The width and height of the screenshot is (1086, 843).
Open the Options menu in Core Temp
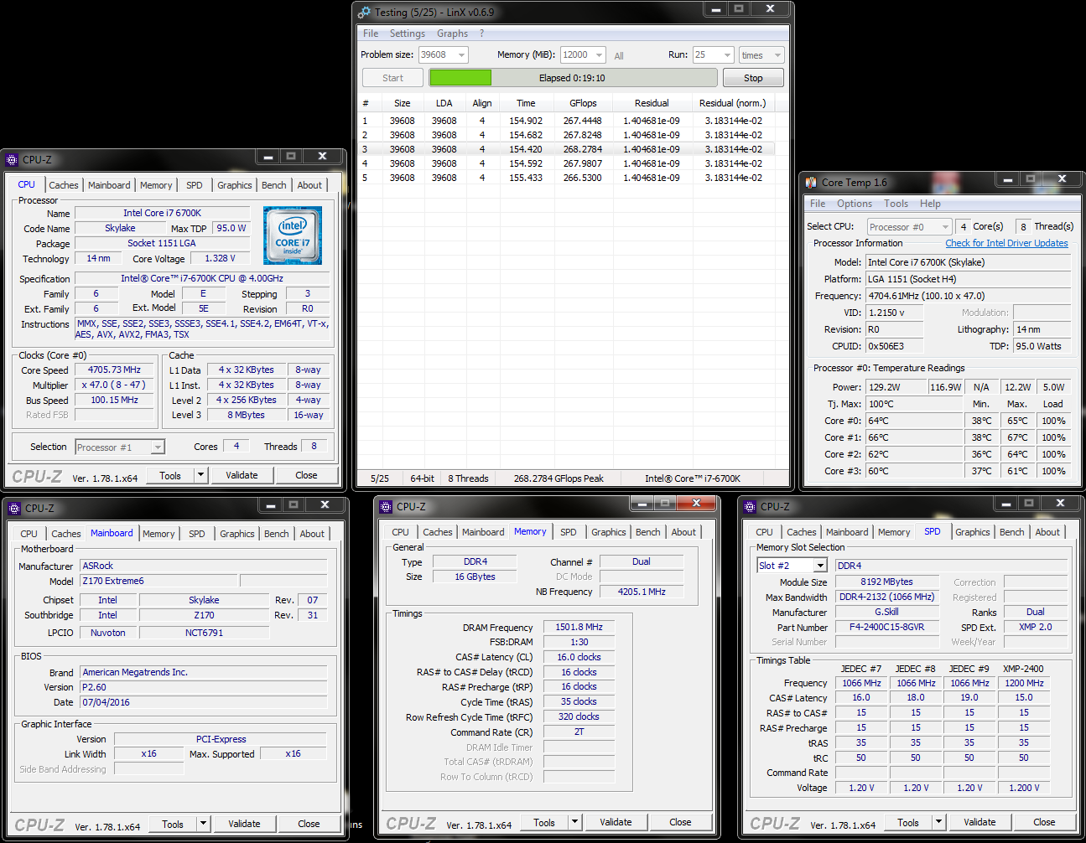point(855,204)
